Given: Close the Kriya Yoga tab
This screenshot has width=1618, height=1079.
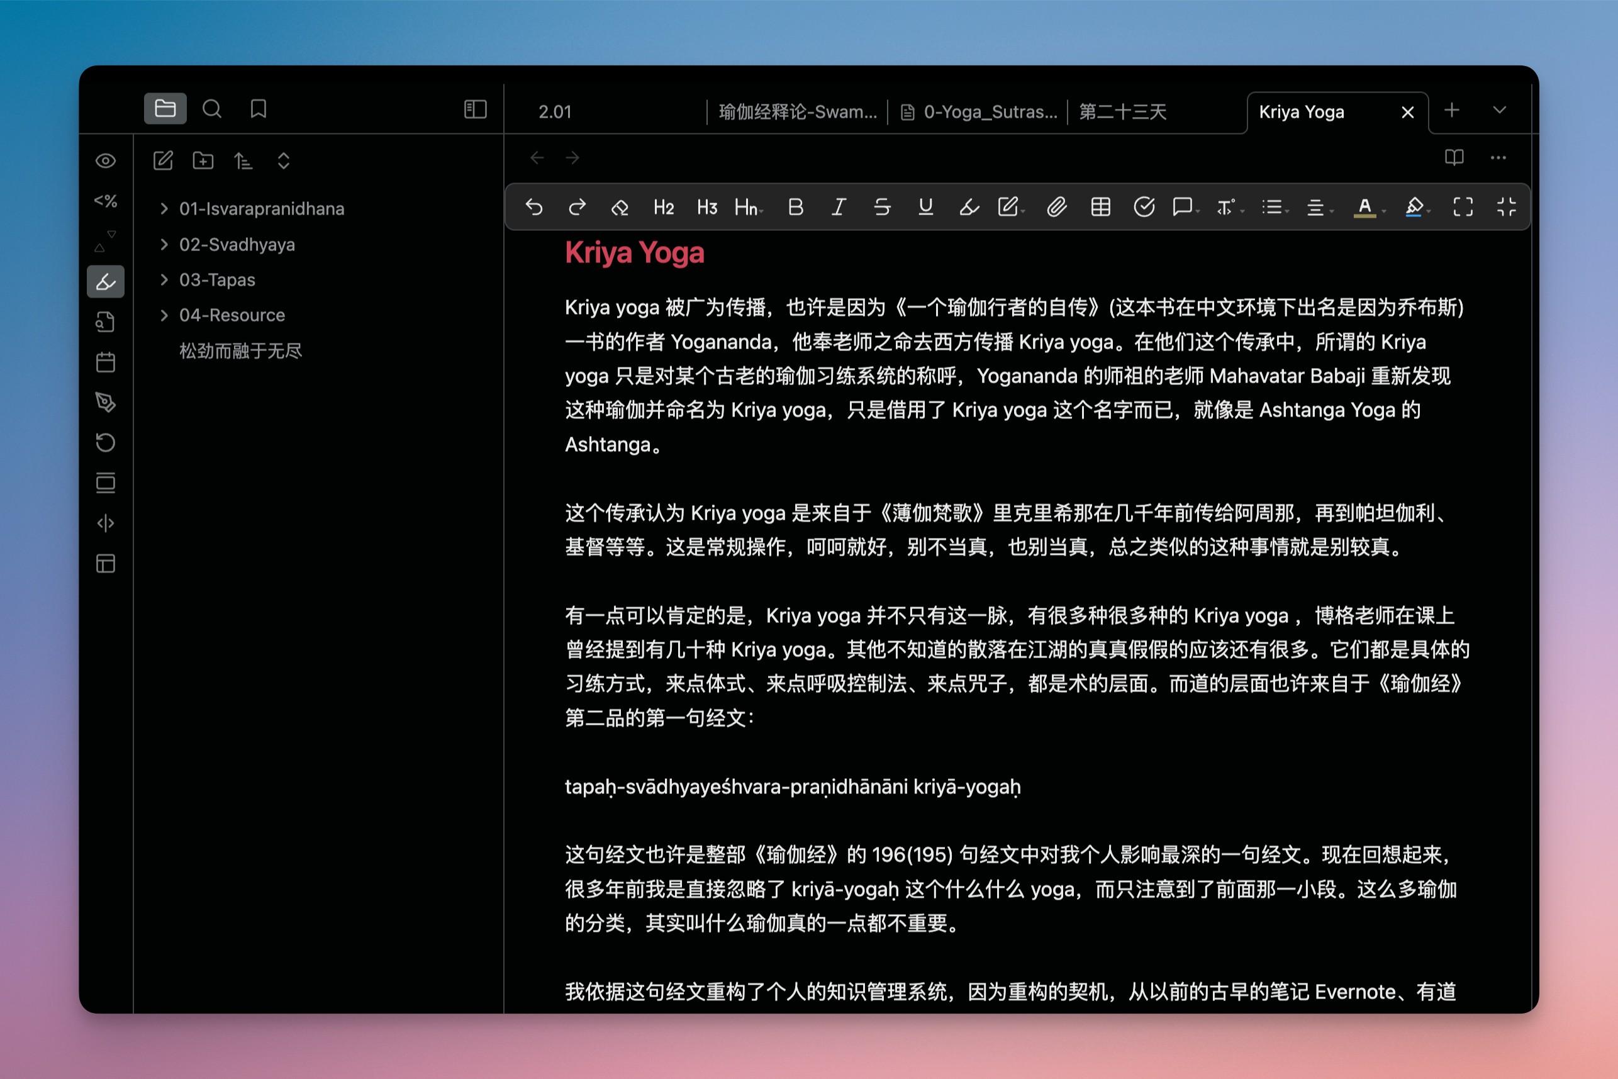Looking at the screenshot, I should pyautogui.click(x=1407, y=112).
